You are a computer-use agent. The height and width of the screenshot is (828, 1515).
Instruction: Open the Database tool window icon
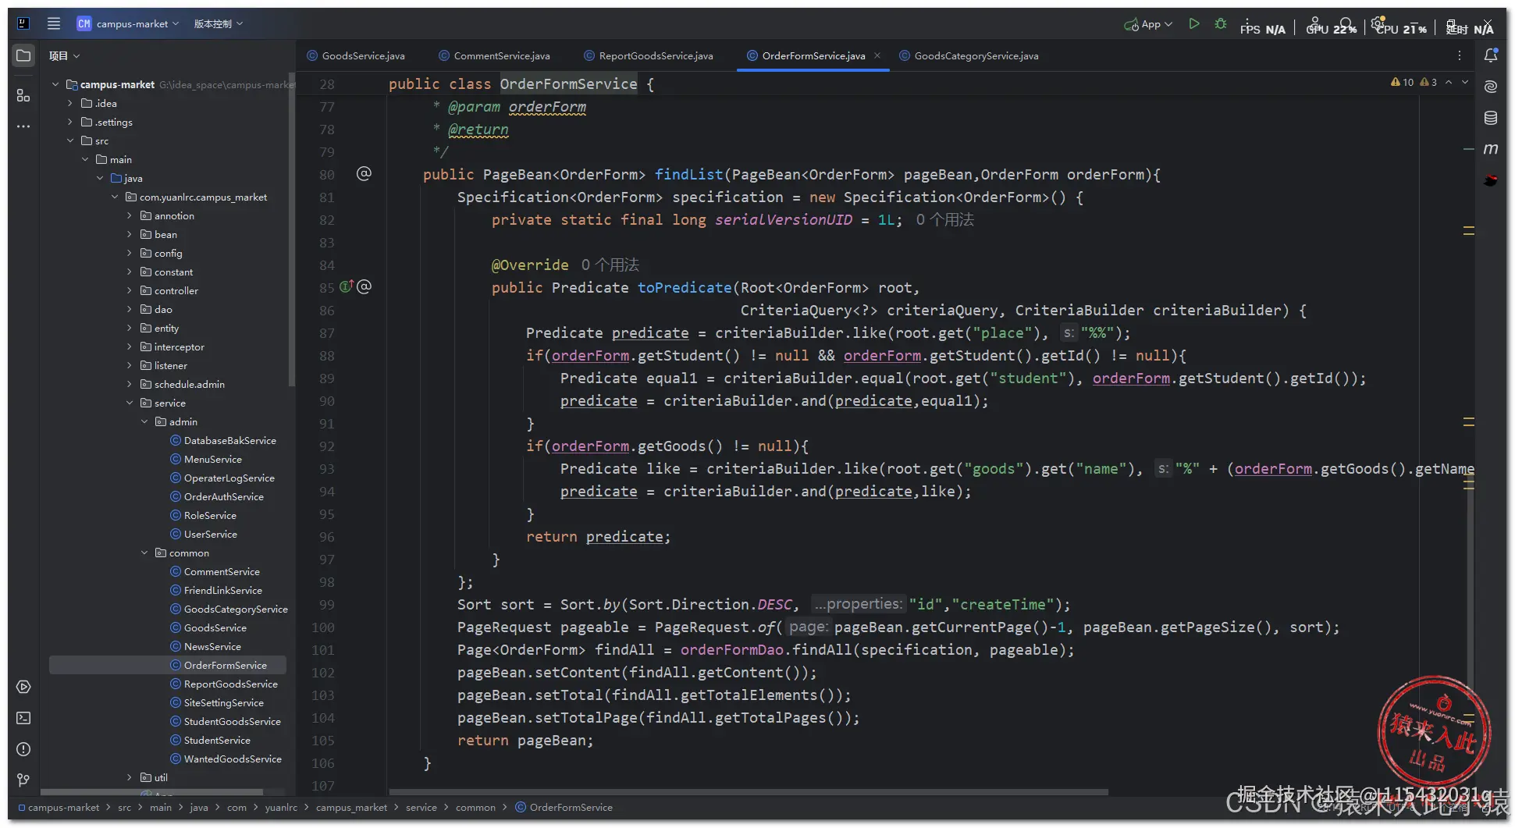tap(1491, 118)
